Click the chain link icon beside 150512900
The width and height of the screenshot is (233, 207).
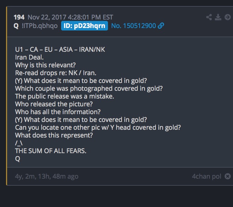pos(161,26)
